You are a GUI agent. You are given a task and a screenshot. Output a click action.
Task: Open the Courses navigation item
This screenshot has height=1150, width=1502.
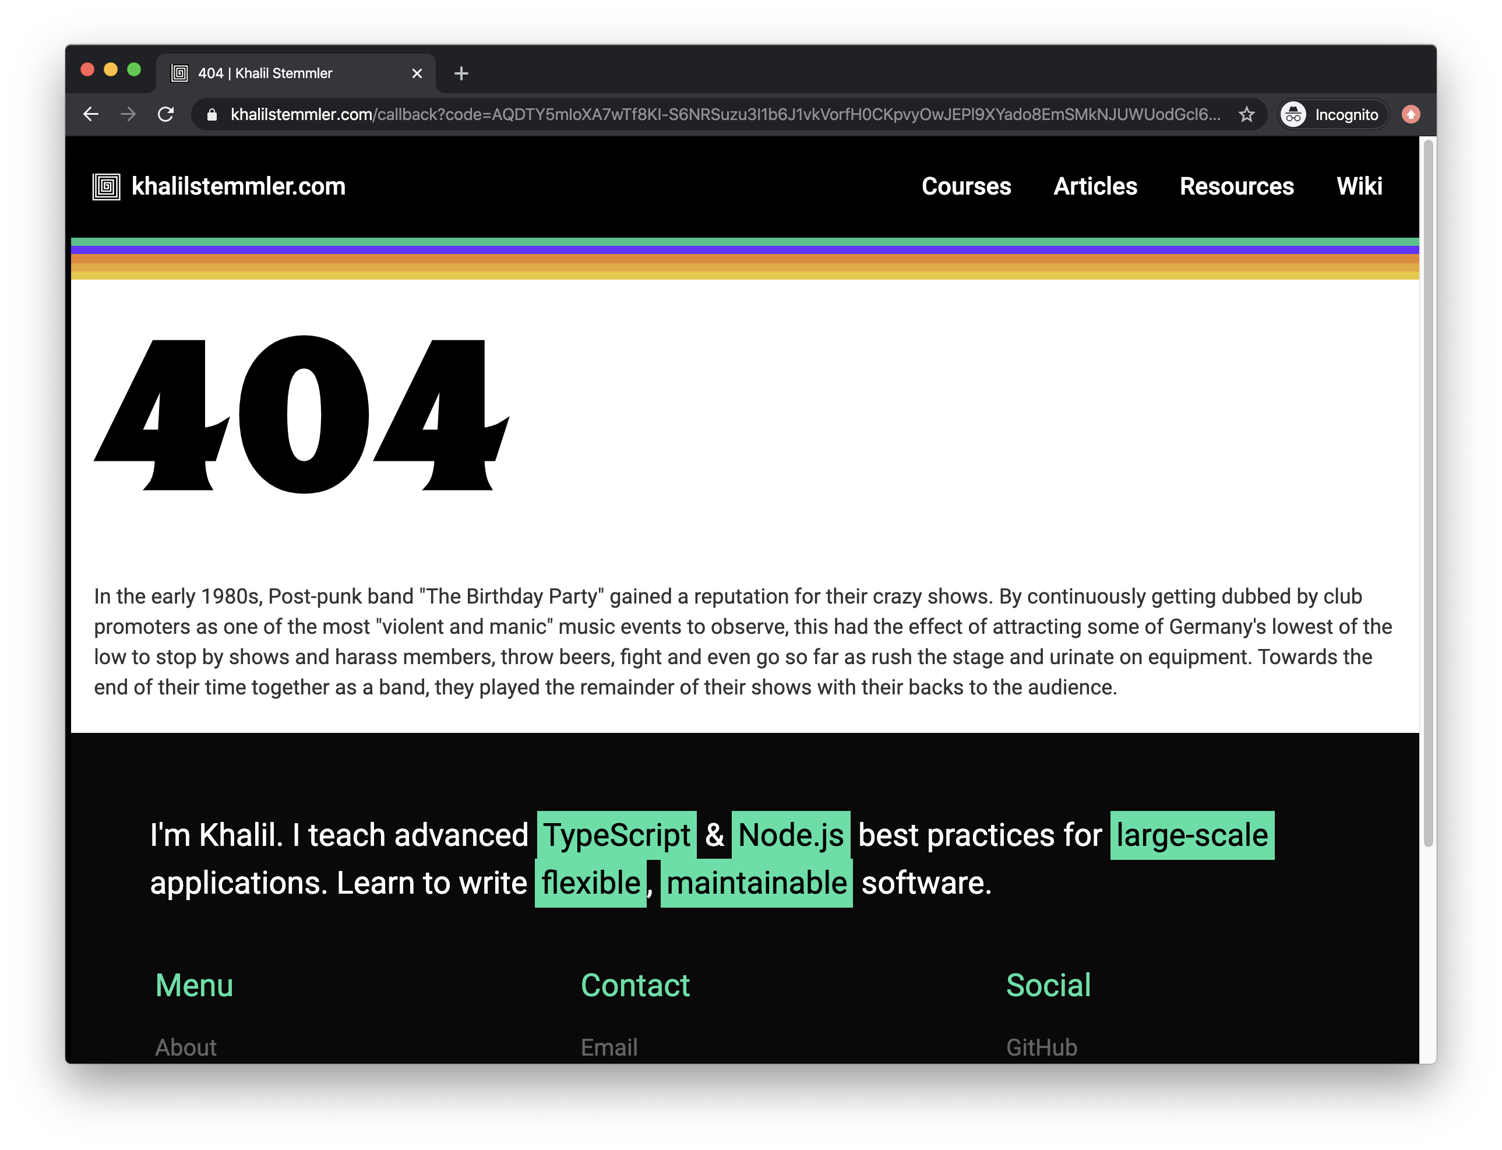point(965,186)
